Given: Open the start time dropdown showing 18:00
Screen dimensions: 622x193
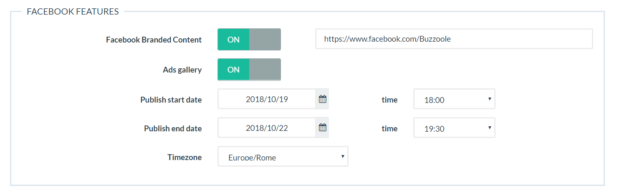Looking at the screenshot, I should click(454, 99).
